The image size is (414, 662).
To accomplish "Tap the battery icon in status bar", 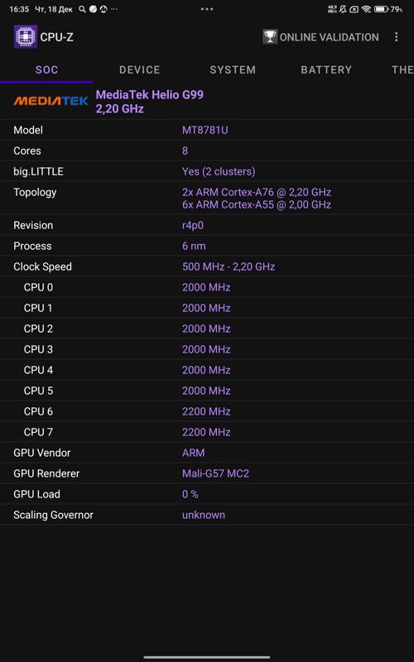I will 381,9.
